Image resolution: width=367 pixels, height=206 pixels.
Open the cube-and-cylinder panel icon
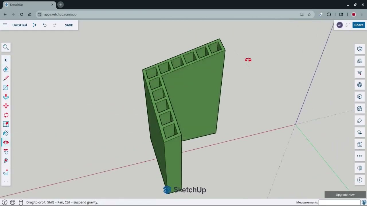360,109
